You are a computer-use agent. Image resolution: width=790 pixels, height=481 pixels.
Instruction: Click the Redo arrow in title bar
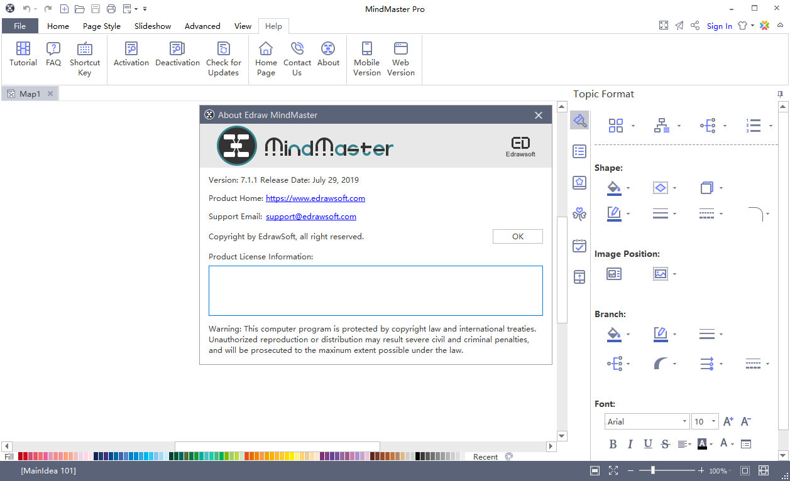click(x=48, y=9)
